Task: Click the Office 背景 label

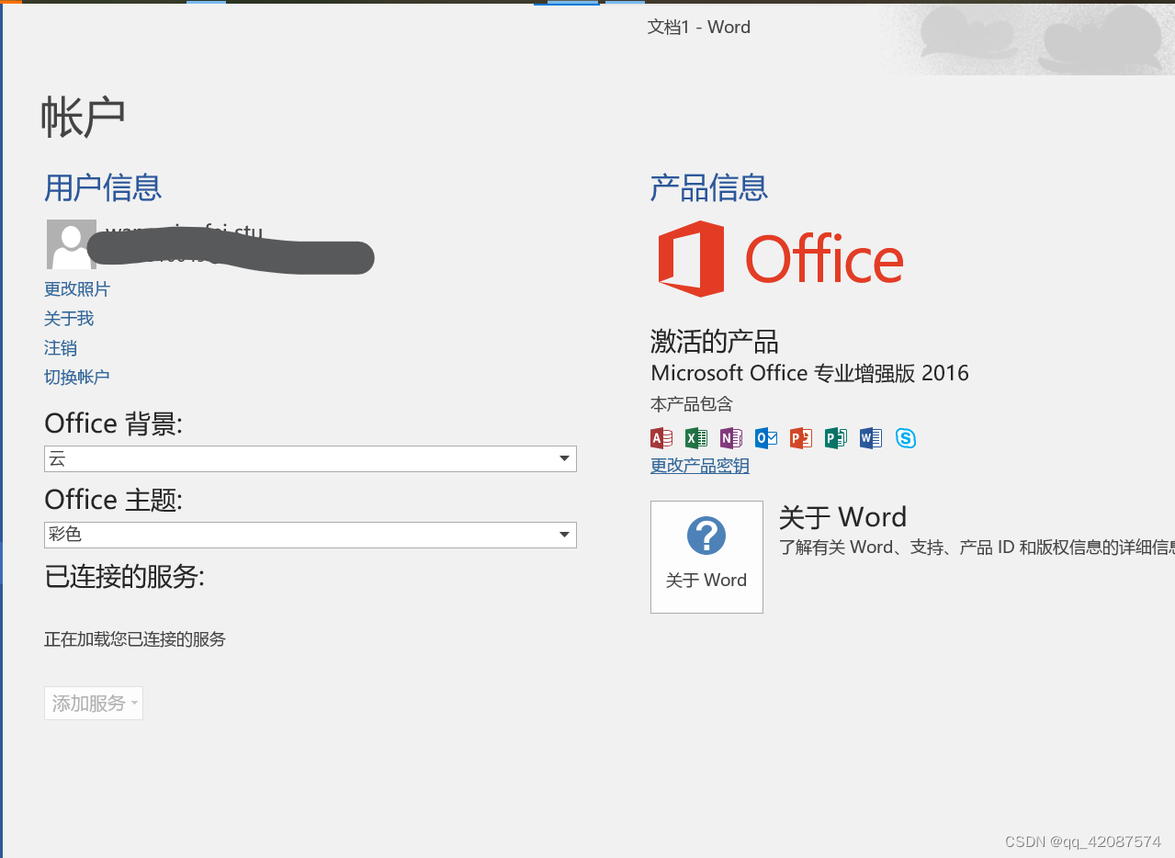Action: (113, 423)
